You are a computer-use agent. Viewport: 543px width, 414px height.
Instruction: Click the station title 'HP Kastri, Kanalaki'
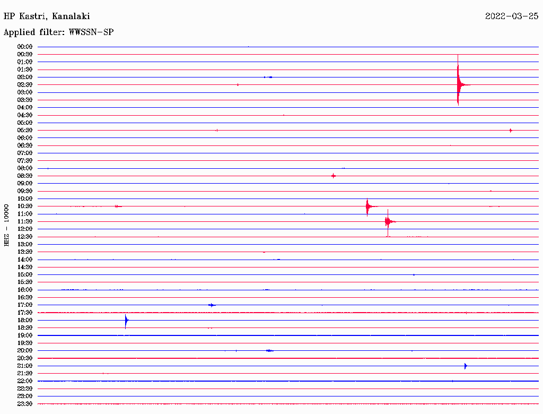(47, 16)
